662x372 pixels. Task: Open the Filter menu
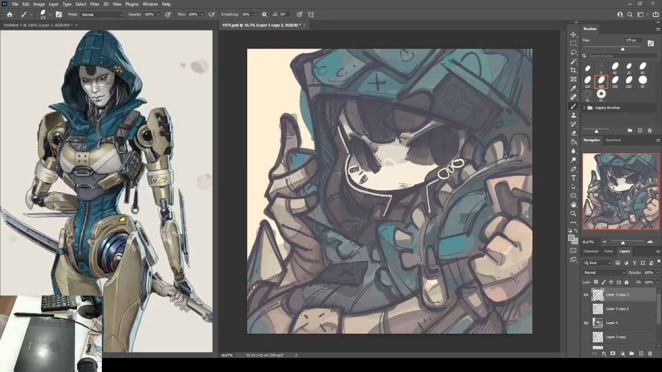coord(95,4)
